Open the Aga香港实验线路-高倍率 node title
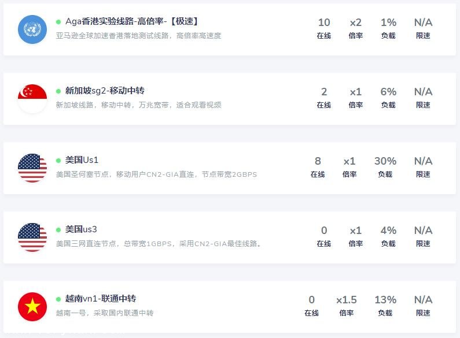Viewport: 460px width, 338px height. (x=133, y=21)
